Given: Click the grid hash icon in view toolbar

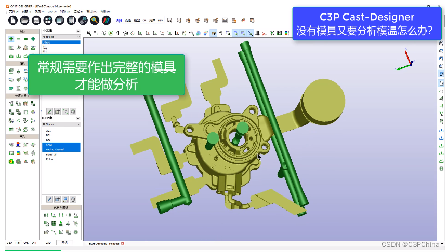Looking at the screenshot, I should tap(257, 33).
